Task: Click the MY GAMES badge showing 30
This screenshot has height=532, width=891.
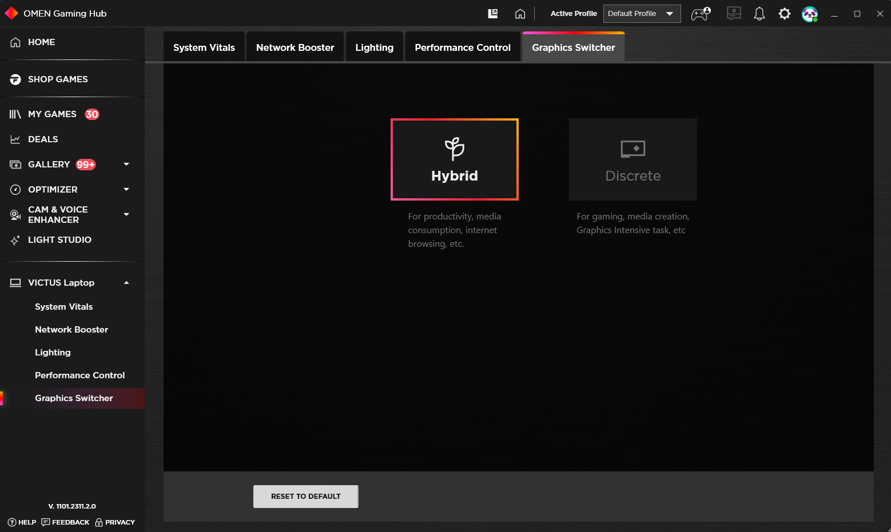Action: (92, 114)
